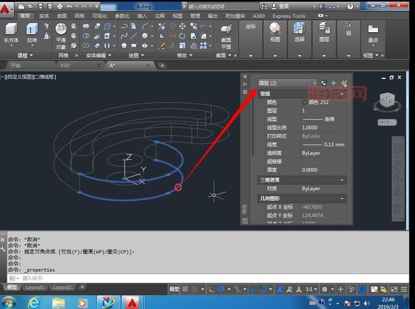Click the 颜色 252 color swatch
This screenshot has height=309, width=415.
click(x=305, y=102)
